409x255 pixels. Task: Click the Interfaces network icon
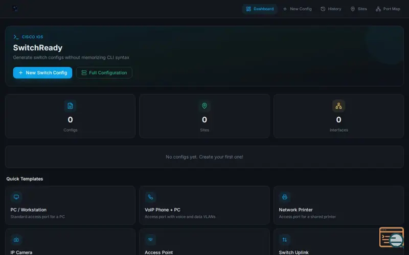pos(338,106)
